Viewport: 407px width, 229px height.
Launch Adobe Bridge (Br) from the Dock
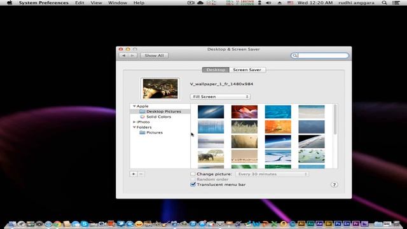pos(329,223)
